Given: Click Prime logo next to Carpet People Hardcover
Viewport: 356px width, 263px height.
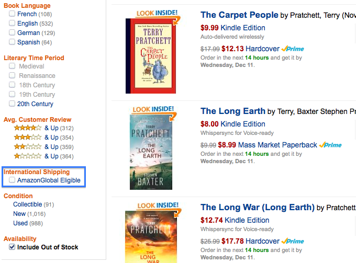Looking at the screenshot, I should click(293, 49).
